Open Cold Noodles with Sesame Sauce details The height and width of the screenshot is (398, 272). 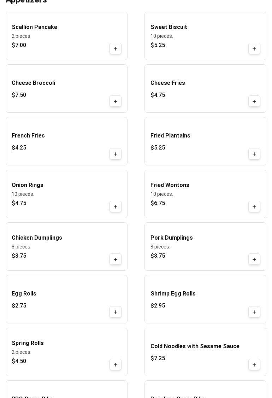pyautogui.click(x=195, y=346)
